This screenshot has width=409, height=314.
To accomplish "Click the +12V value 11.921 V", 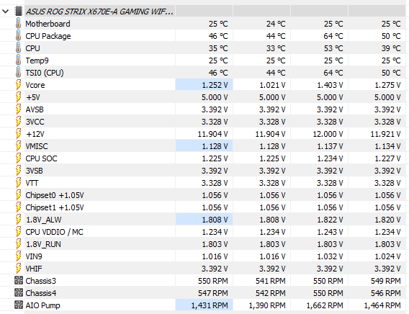I will (x=385, y=134).
